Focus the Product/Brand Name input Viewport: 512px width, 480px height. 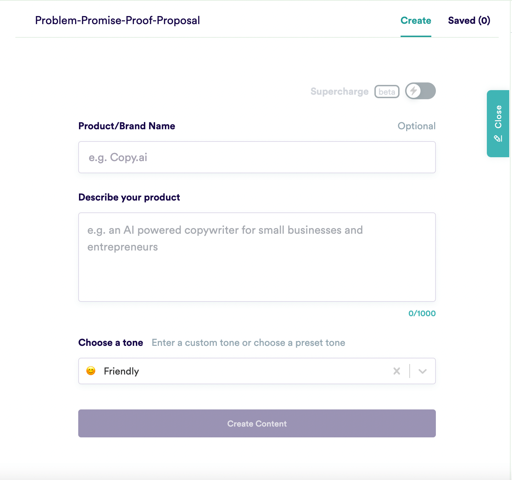[257, 157]
